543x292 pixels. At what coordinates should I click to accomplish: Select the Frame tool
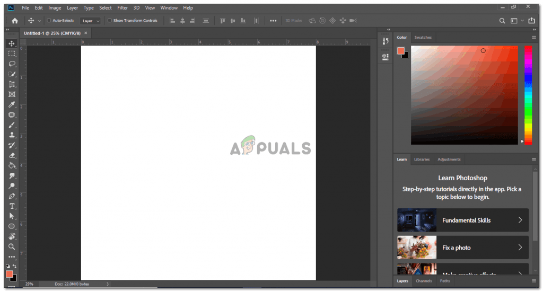12,94
